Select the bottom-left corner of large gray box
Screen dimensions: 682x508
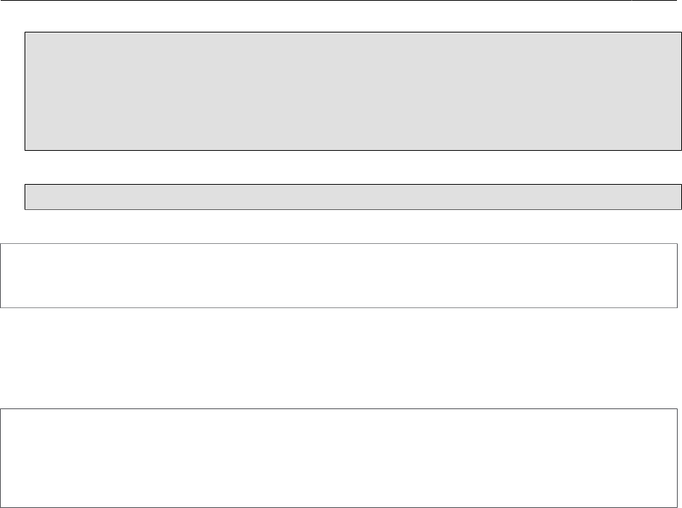(25, 150)
